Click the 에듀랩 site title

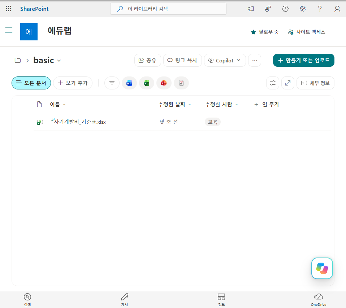pyautogui.click(x=60, y=31)
